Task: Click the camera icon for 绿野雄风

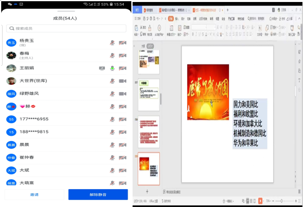Action: point(123,94)
